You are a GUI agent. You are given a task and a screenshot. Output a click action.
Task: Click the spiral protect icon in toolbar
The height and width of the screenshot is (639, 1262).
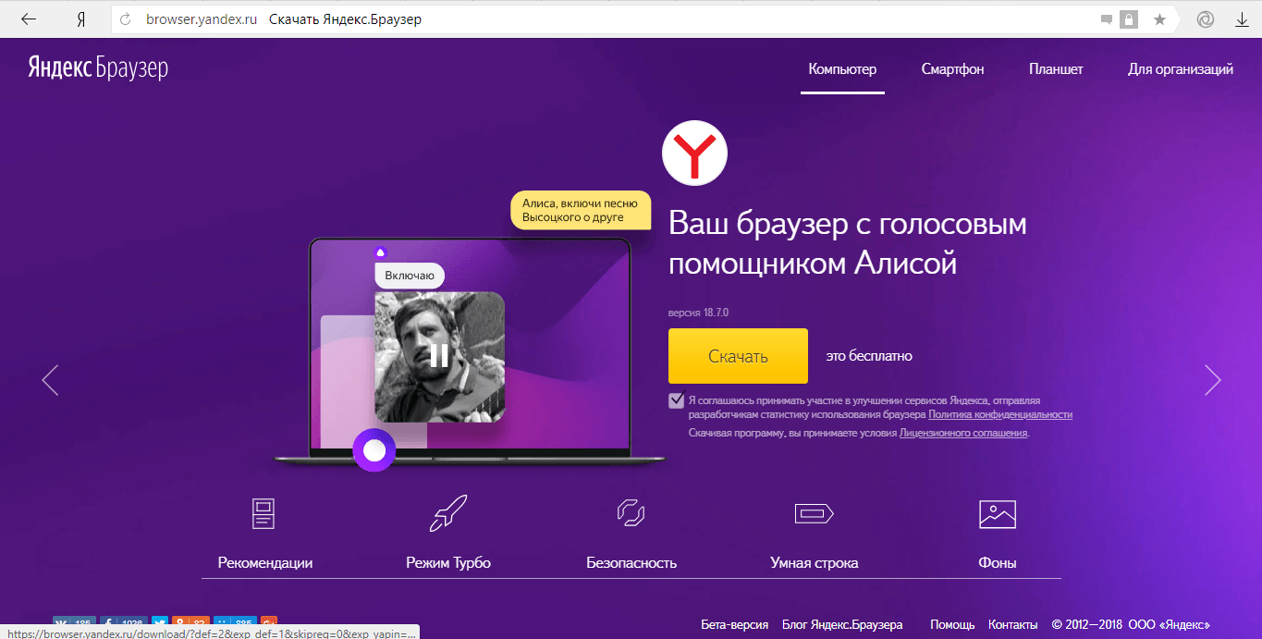[1206, 19]
